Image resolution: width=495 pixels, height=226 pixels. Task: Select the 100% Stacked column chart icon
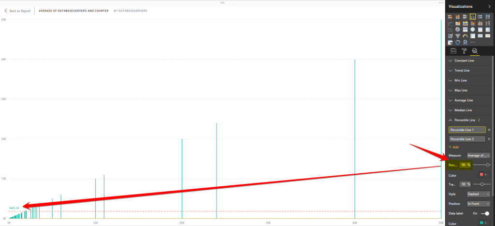488,17
